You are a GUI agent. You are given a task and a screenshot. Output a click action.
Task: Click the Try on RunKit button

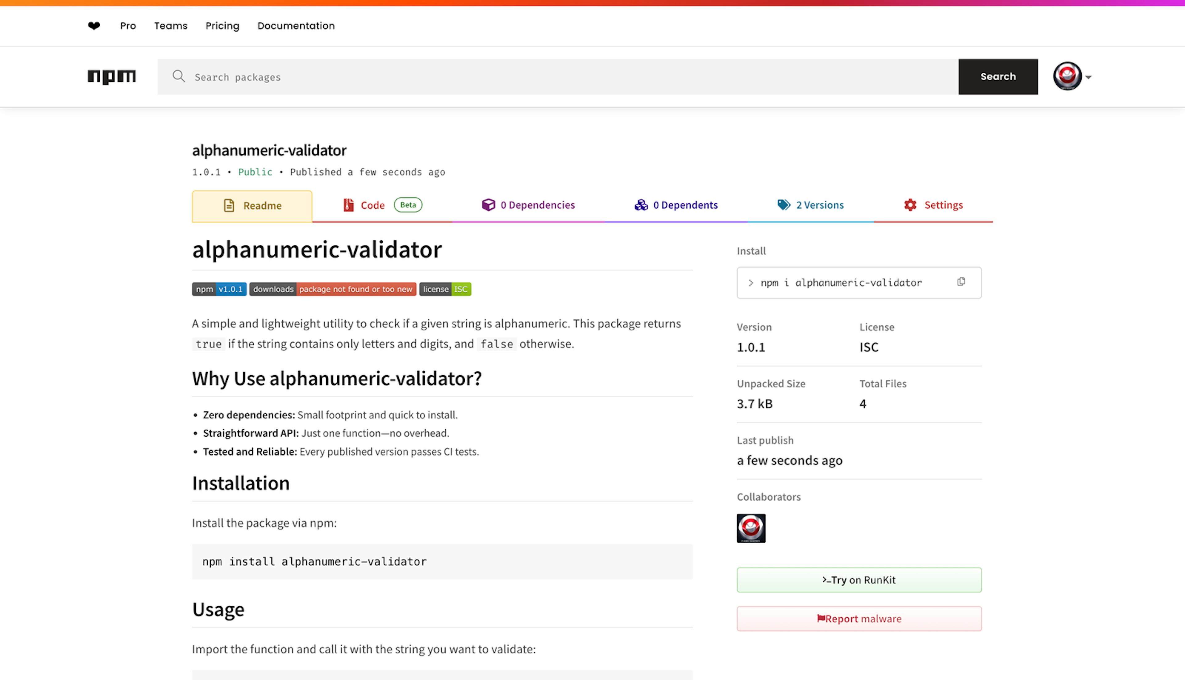tap(859, 580)
